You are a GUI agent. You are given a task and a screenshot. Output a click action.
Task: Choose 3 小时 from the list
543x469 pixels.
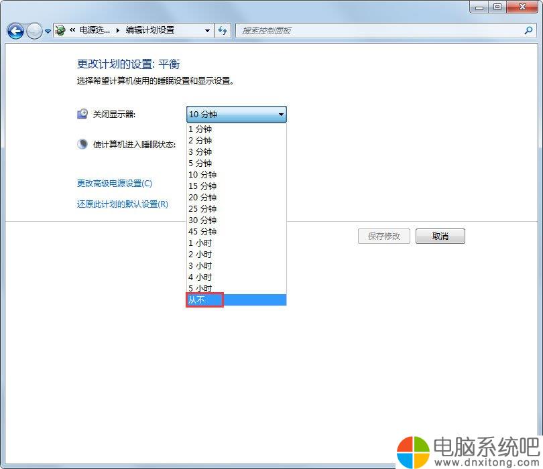(x=237, y=266)
